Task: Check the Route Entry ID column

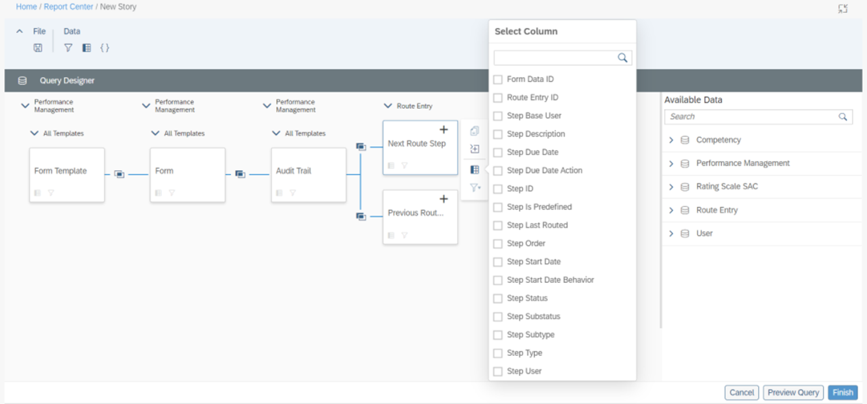Action: pyautogui.click(x=498, y=98)
